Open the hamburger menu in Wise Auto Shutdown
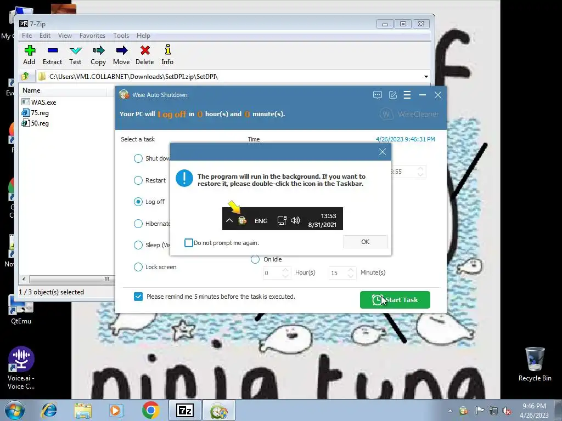 point(407,95)
